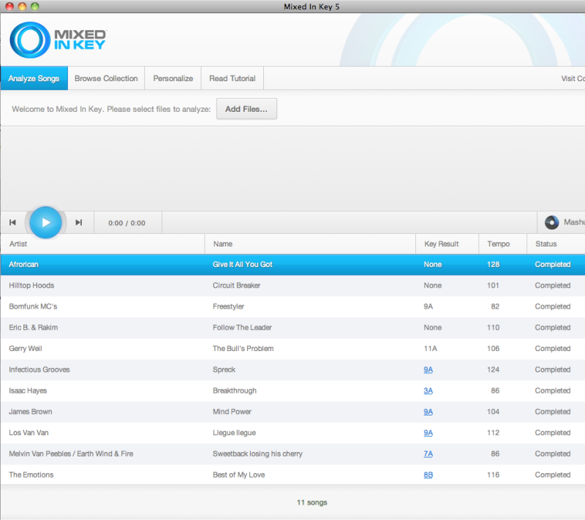Select the James Brown row

pos(293,412)
